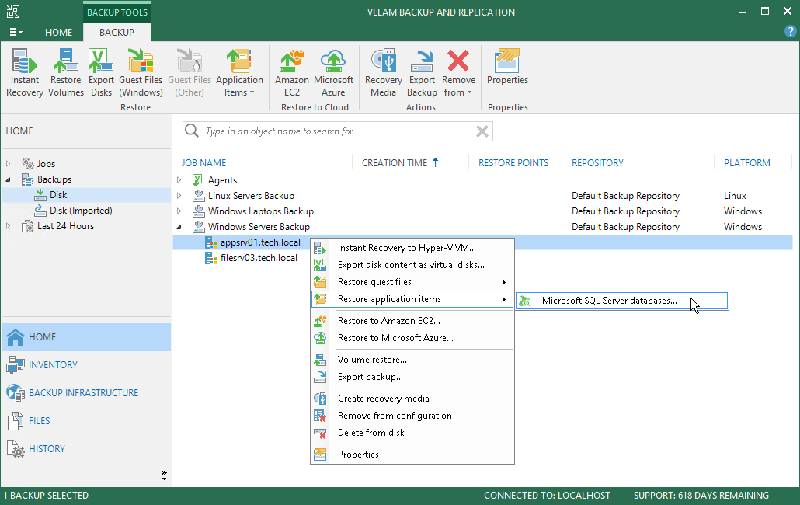
Task: Switch to the HOME ribbon tab
Action: tap(59, 32)
